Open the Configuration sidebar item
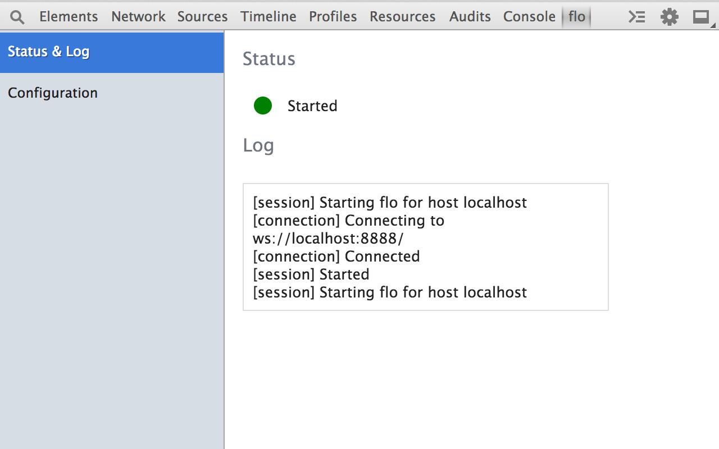Image resolution: width=719 pixels, height=449 pixels. tap(53, 93)
